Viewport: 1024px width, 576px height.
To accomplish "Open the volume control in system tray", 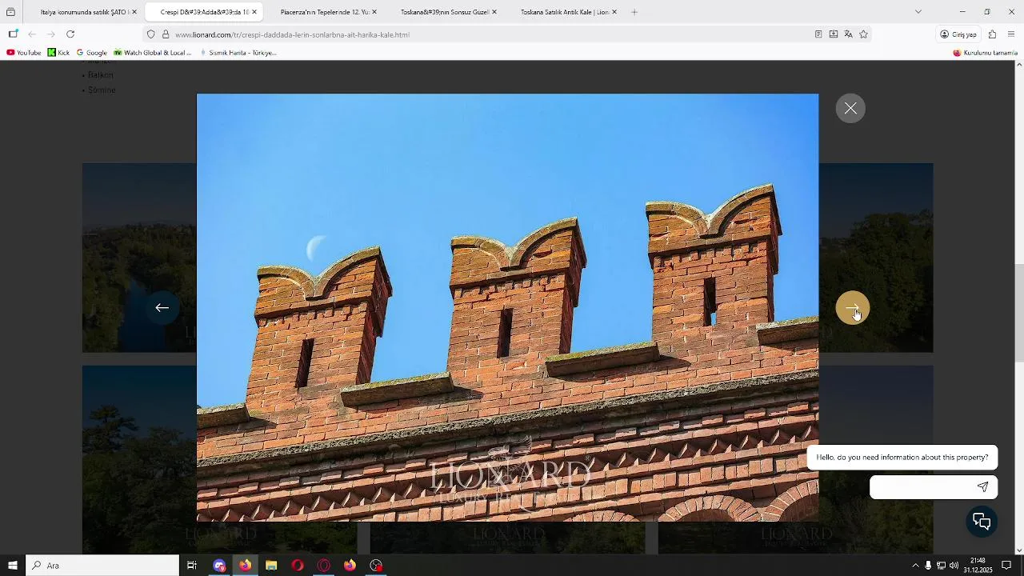I will [954, 566].
